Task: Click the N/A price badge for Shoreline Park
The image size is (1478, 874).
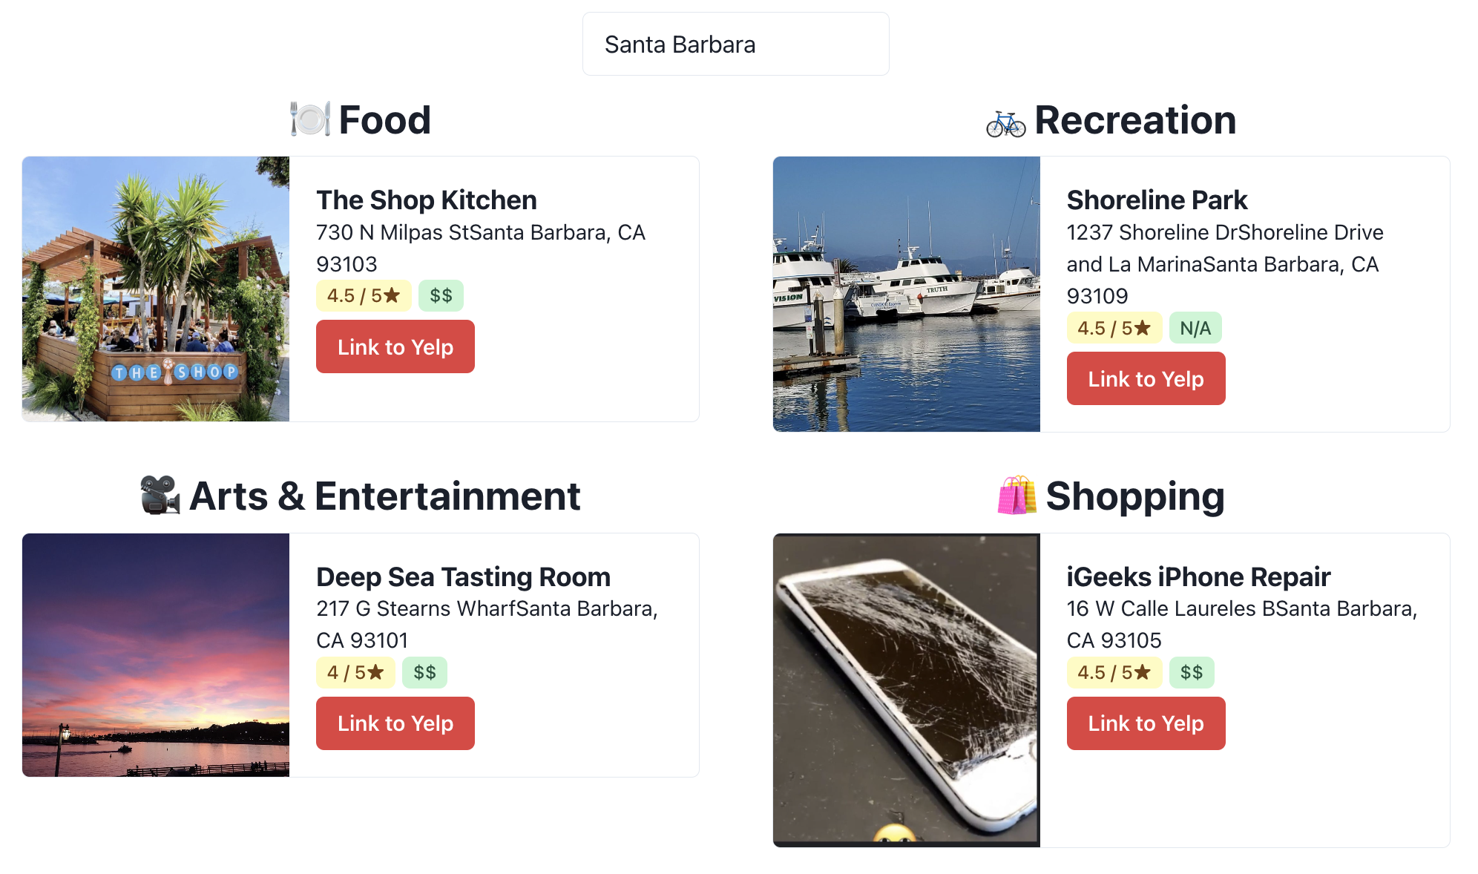Action: (1195, 328)
